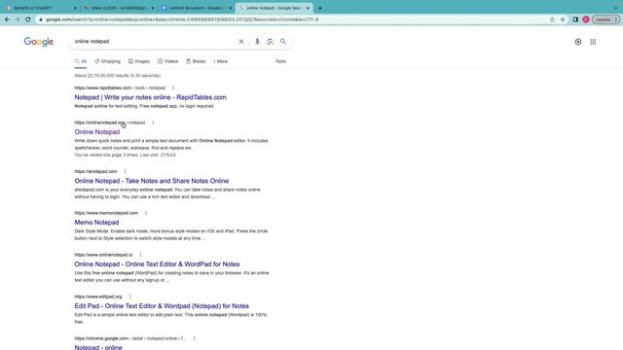Open the search Tools options
This screenshot has width=623, height=350.
pyautogui.click(x=280, y=61)
